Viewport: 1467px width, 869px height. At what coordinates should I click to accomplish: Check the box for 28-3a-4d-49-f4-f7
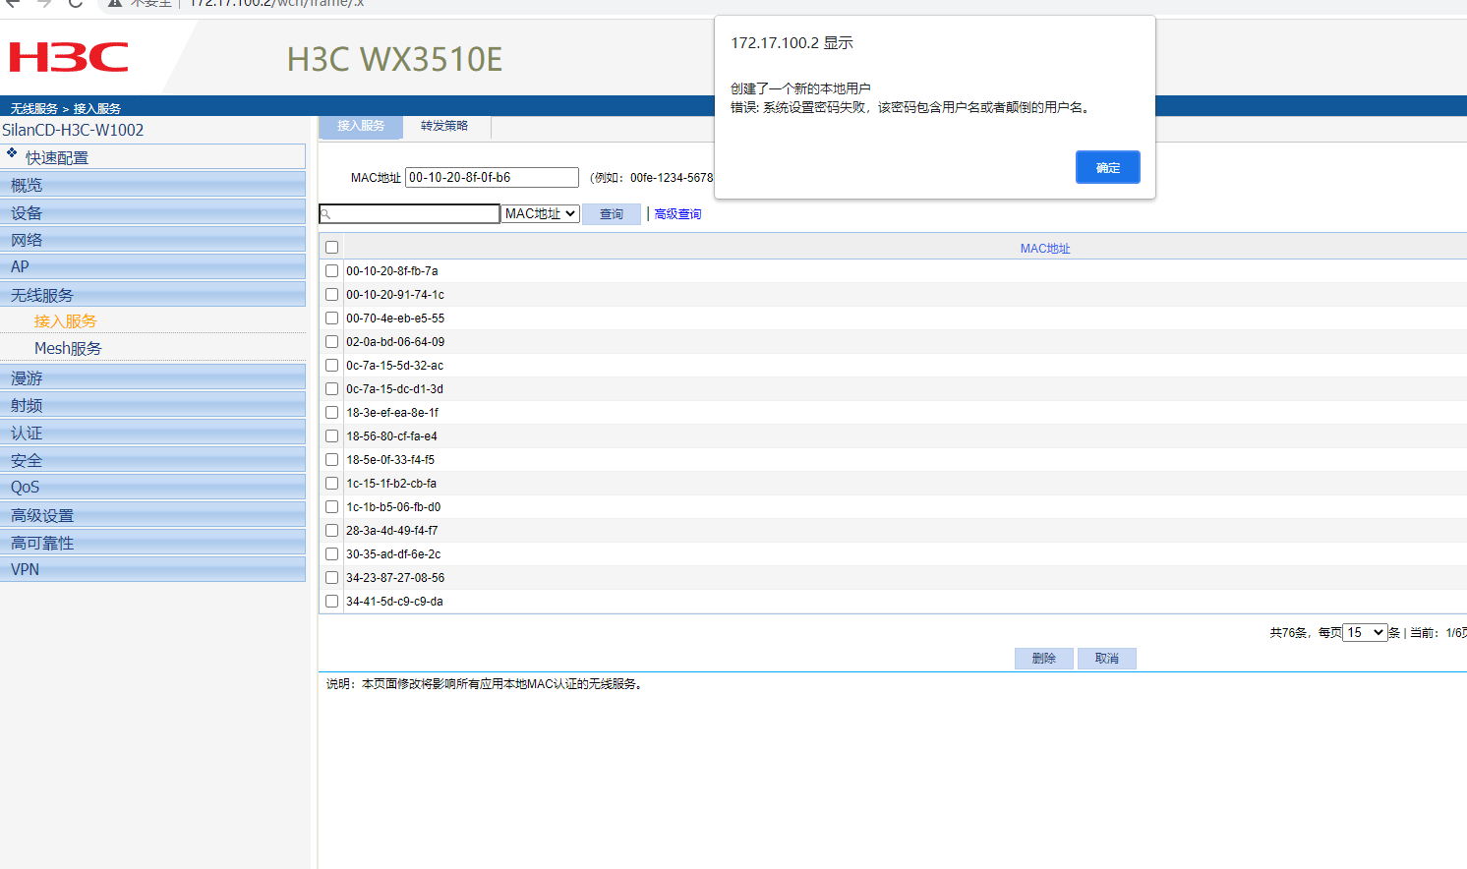331,531
